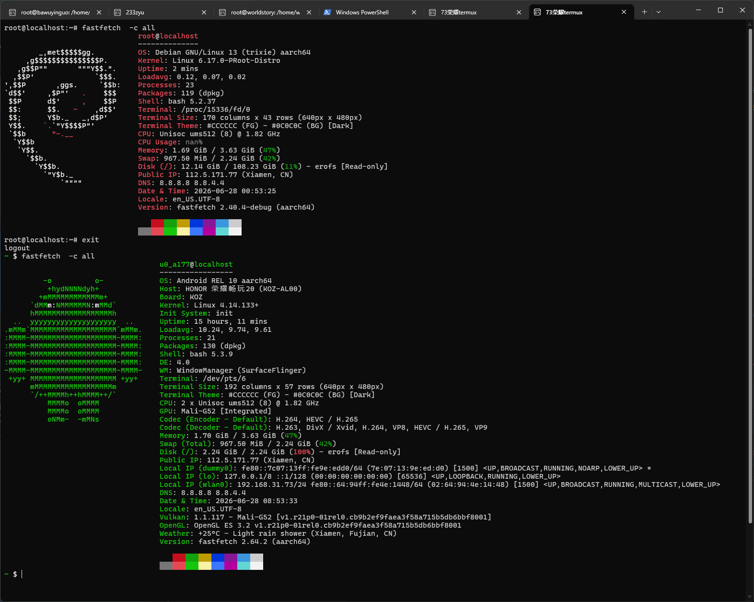
Task: Click the 'HONOR 荣耀畅玩20 (KOZ-AL00)' host text
Action: (x=244, y=289)
